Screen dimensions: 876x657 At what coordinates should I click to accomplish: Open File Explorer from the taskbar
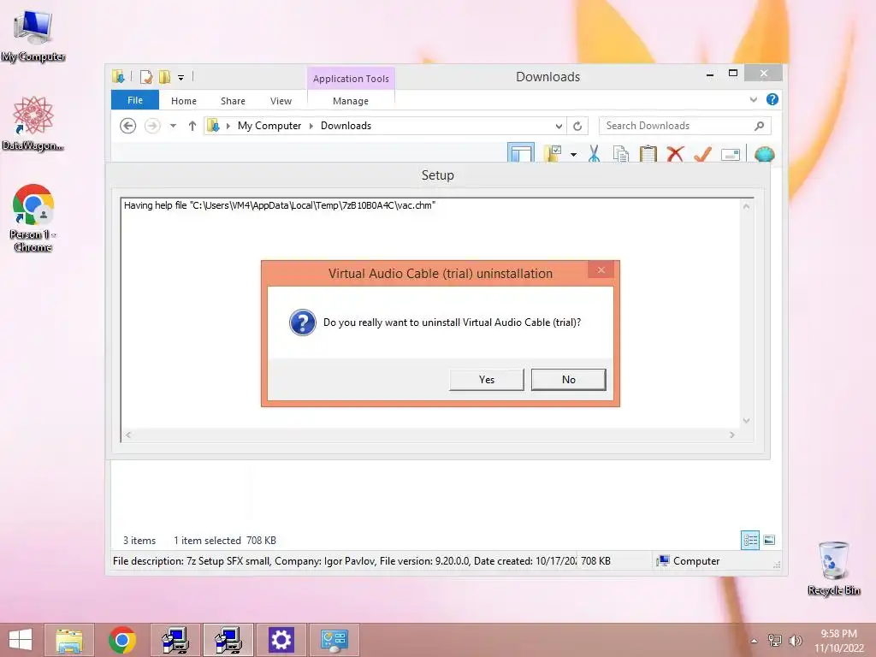pyautogui.click(x=69, y=640)
